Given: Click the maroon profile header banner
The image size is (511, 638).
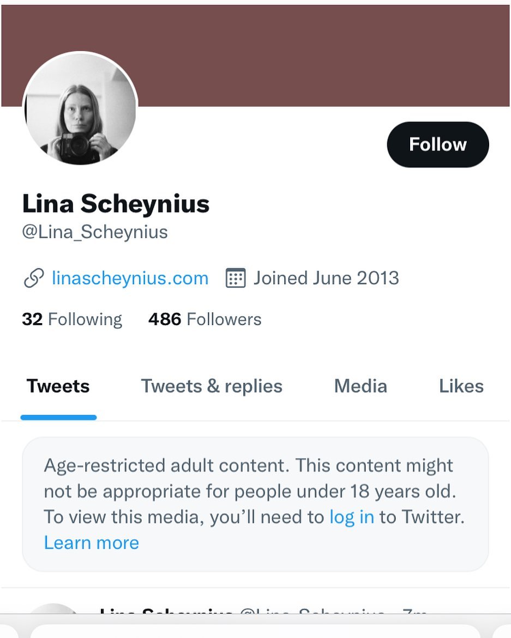Looking at the screenshot, I should (327, 54).
